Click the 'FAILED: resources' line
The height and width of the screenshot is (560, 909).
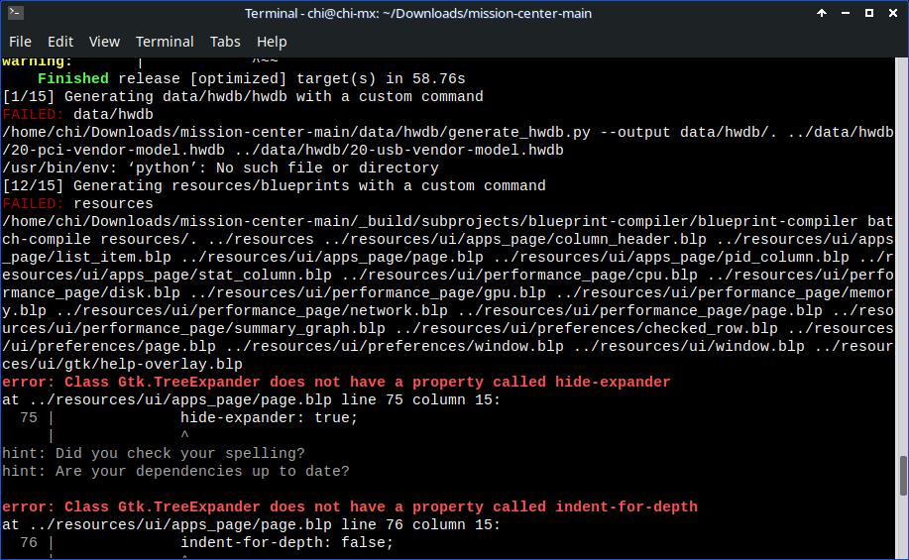(x=77, y=204)
